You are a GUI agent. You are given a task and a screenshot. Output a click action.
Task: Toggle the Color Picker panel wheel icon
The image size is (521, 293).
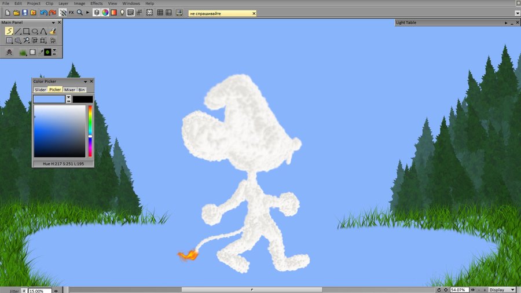105,13
